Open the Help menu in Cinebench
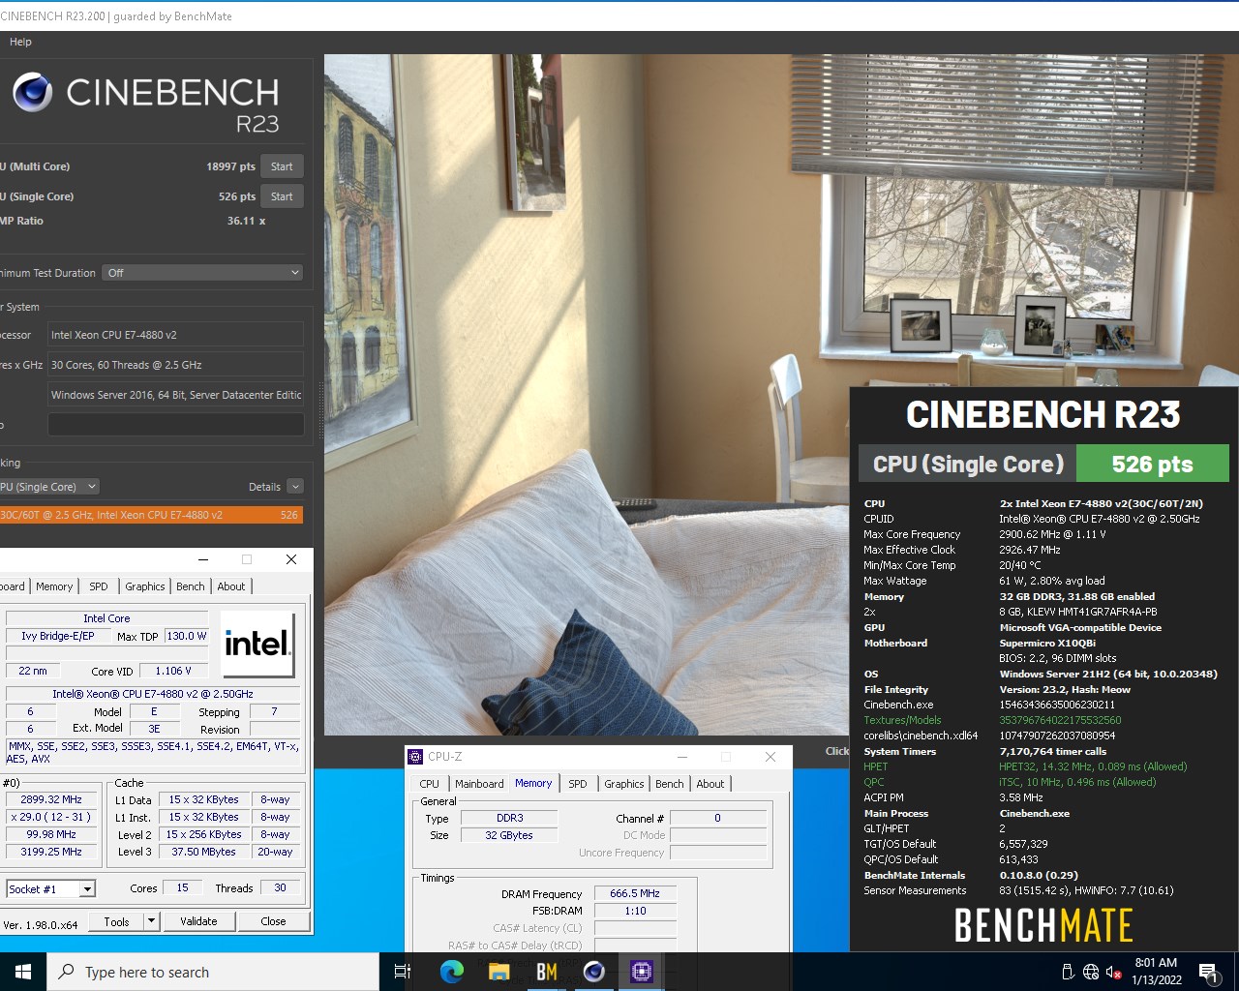 (20, 42)
